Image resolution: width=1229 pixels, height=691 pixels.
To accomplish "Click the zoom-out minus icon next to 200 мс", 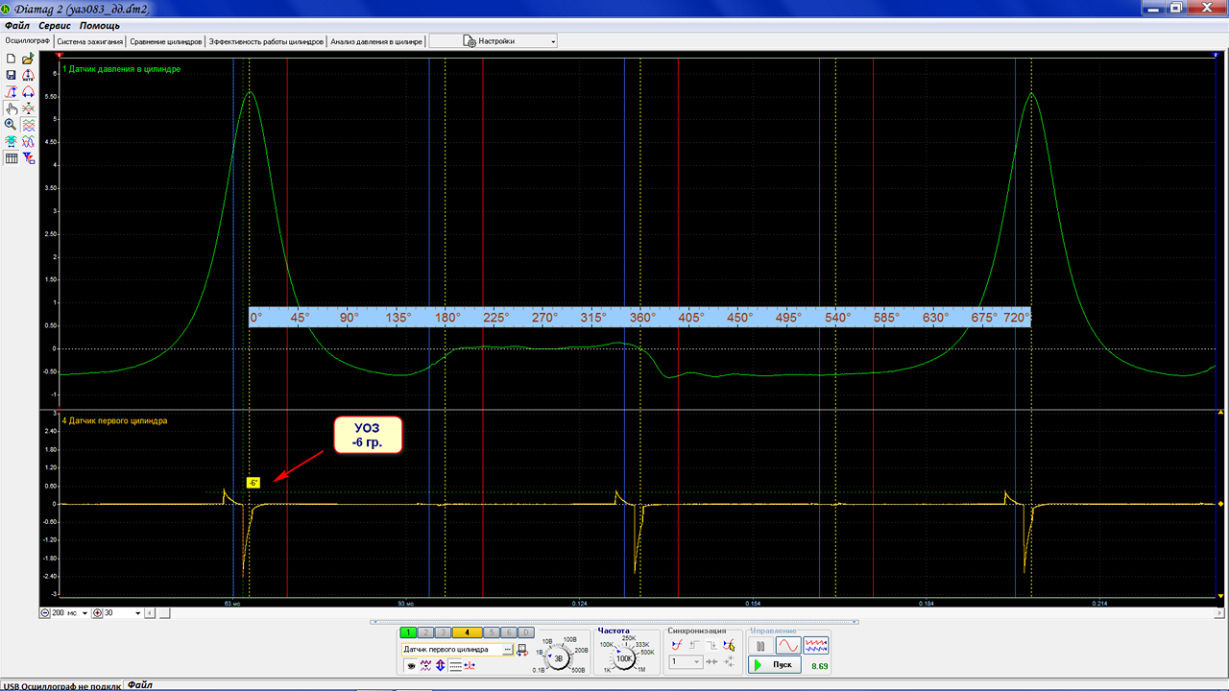I will 46,612.
